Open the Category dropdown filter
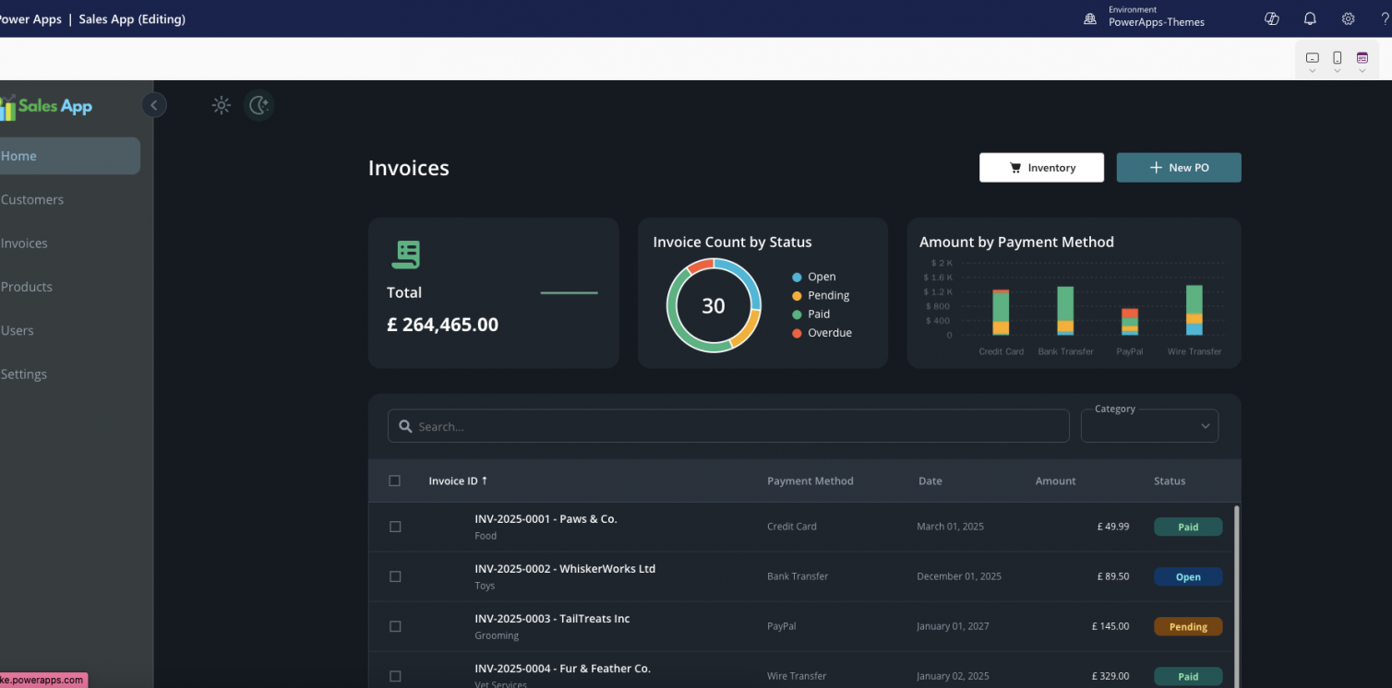Image resolution: width=1392 pixels, height=688 pixels. tap(1149, 426)
